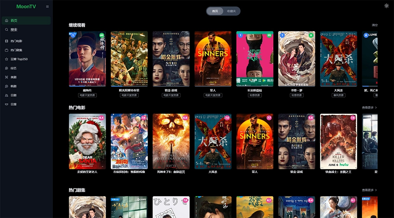The width and height of the screenshot is (394, 218).
Task: Click the 6.9 rating badge on Final Destination
Action: [185, 118]
